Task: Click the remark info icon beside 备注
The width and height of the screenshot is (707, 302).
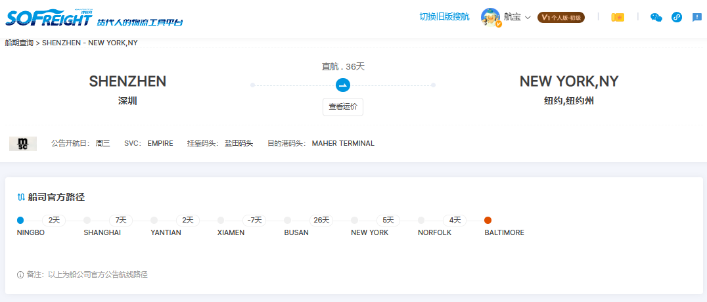Action: (x=20, y=274)
